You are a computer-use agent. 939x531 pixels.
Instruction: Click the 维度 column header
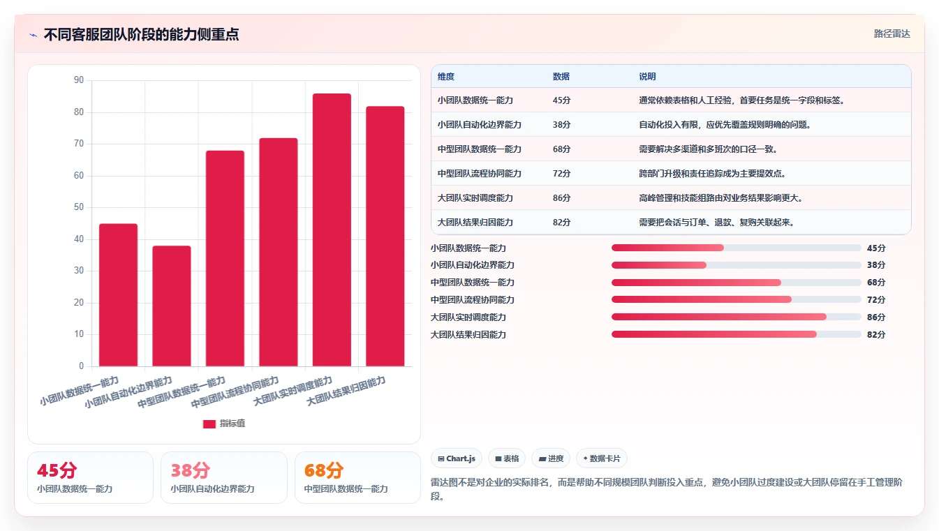coord(445,77)
